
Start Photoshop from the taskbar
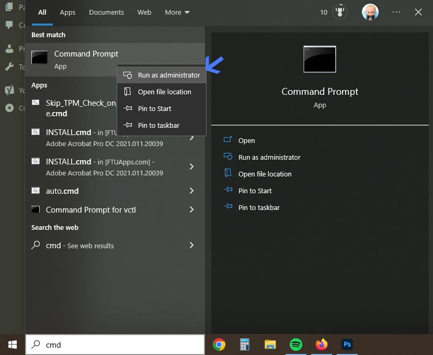pyautogui.click(x=347, y=345)
